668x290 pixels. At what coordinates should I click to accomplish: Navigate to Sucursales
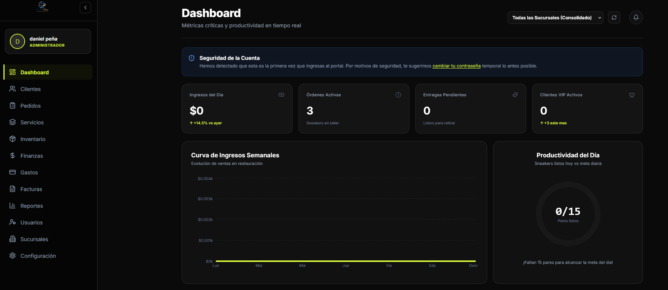(x=48, y=239)
